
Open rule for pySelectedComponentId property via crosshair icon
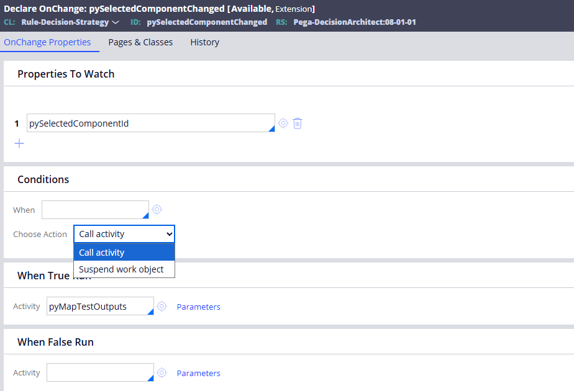point(283,123)
